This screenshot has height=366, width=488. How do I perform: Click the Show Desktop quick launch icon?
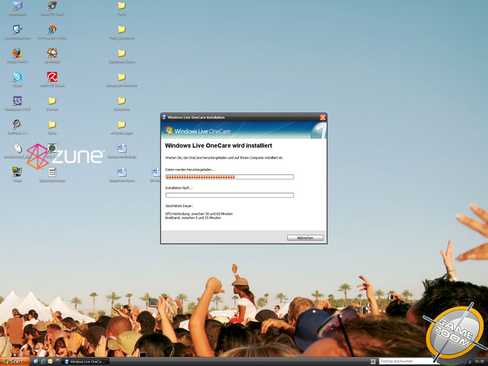[36, 361]
